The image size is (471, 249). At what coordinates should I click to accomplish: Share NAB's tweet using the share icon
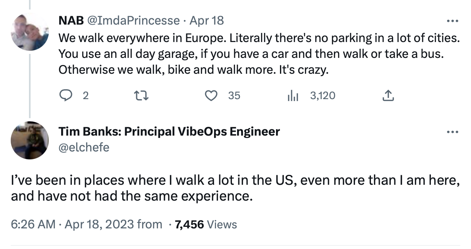point(388,96)
